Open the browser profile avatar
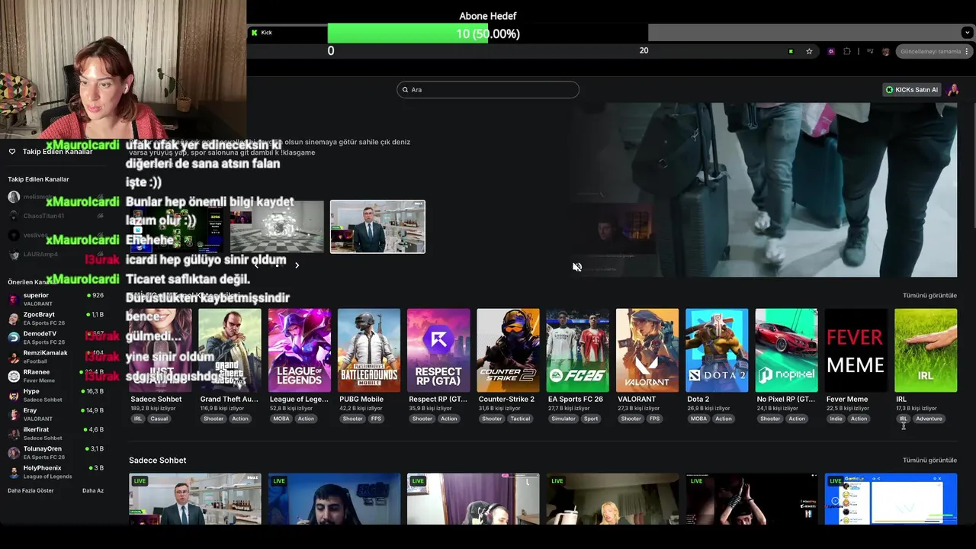 [886, 51]
